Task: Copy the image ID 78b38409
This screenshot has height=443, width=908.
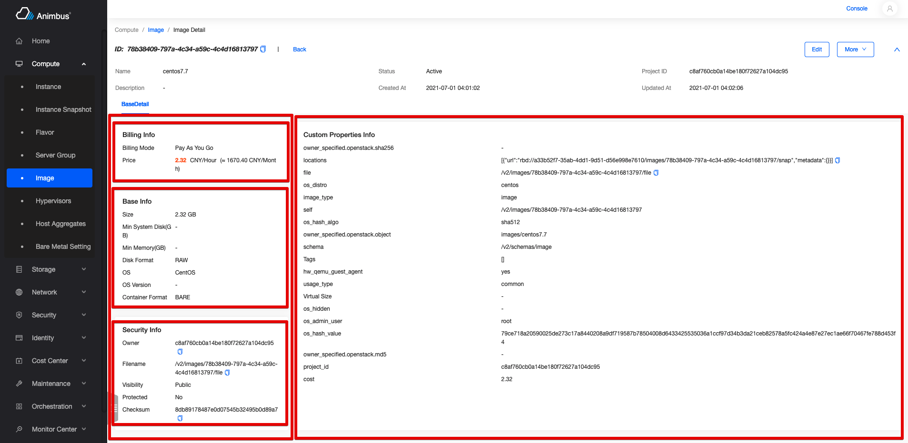Action: (x=263, y=49)
